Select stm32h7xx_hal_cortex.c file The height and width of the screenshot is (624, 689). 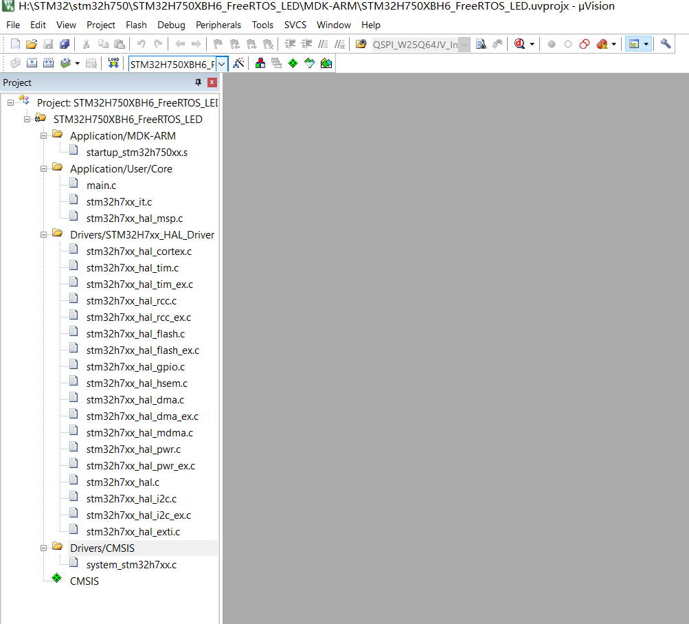(139, 252)
